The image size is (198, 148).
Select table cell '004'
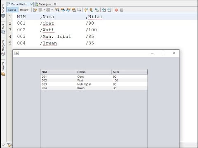click(58, 88)
